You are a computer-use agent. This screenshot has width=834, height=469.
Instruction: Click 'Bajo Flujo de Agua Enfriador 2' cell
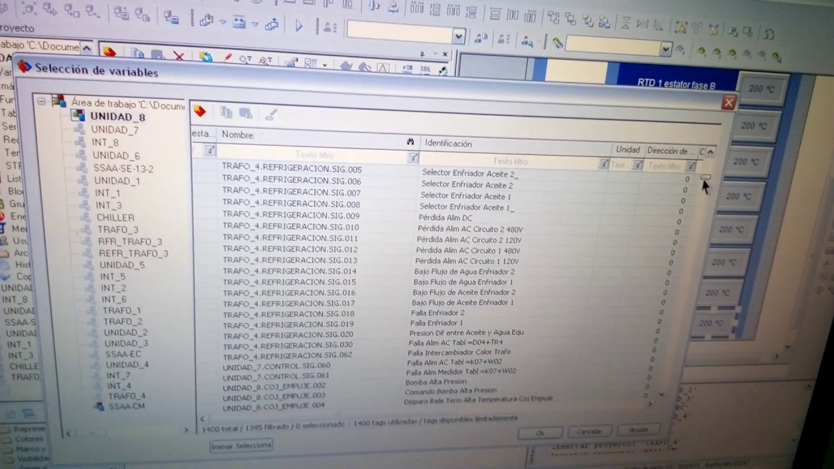[x=464, y=272]
